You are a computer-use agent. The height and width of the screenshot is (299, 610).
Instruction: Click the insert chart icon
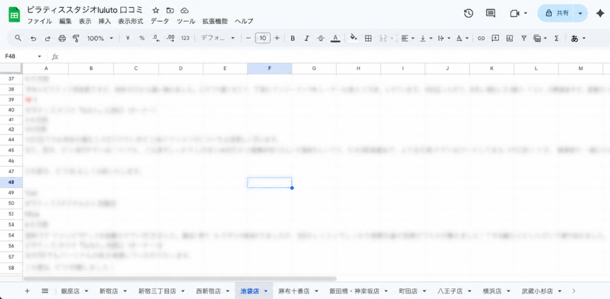509,38
